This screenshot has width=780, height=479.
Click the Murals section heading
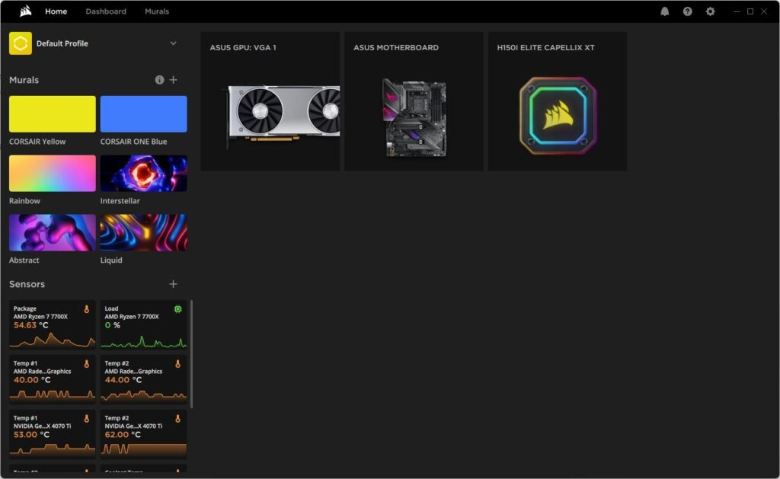[x=24, y=80]
